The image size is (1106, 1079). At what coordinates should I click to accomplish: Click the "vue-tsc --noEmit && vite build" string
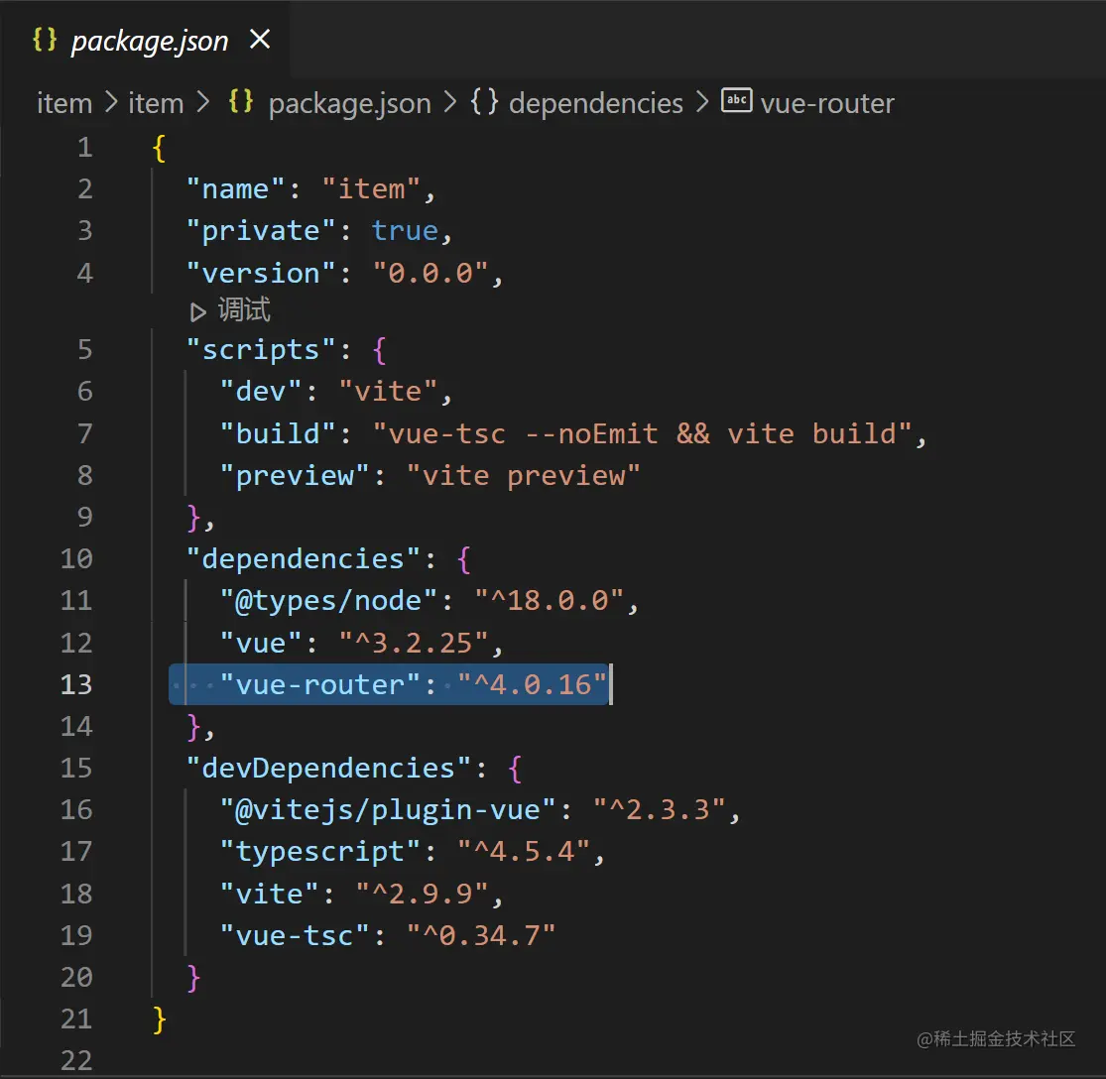click(x=643, y=433)
